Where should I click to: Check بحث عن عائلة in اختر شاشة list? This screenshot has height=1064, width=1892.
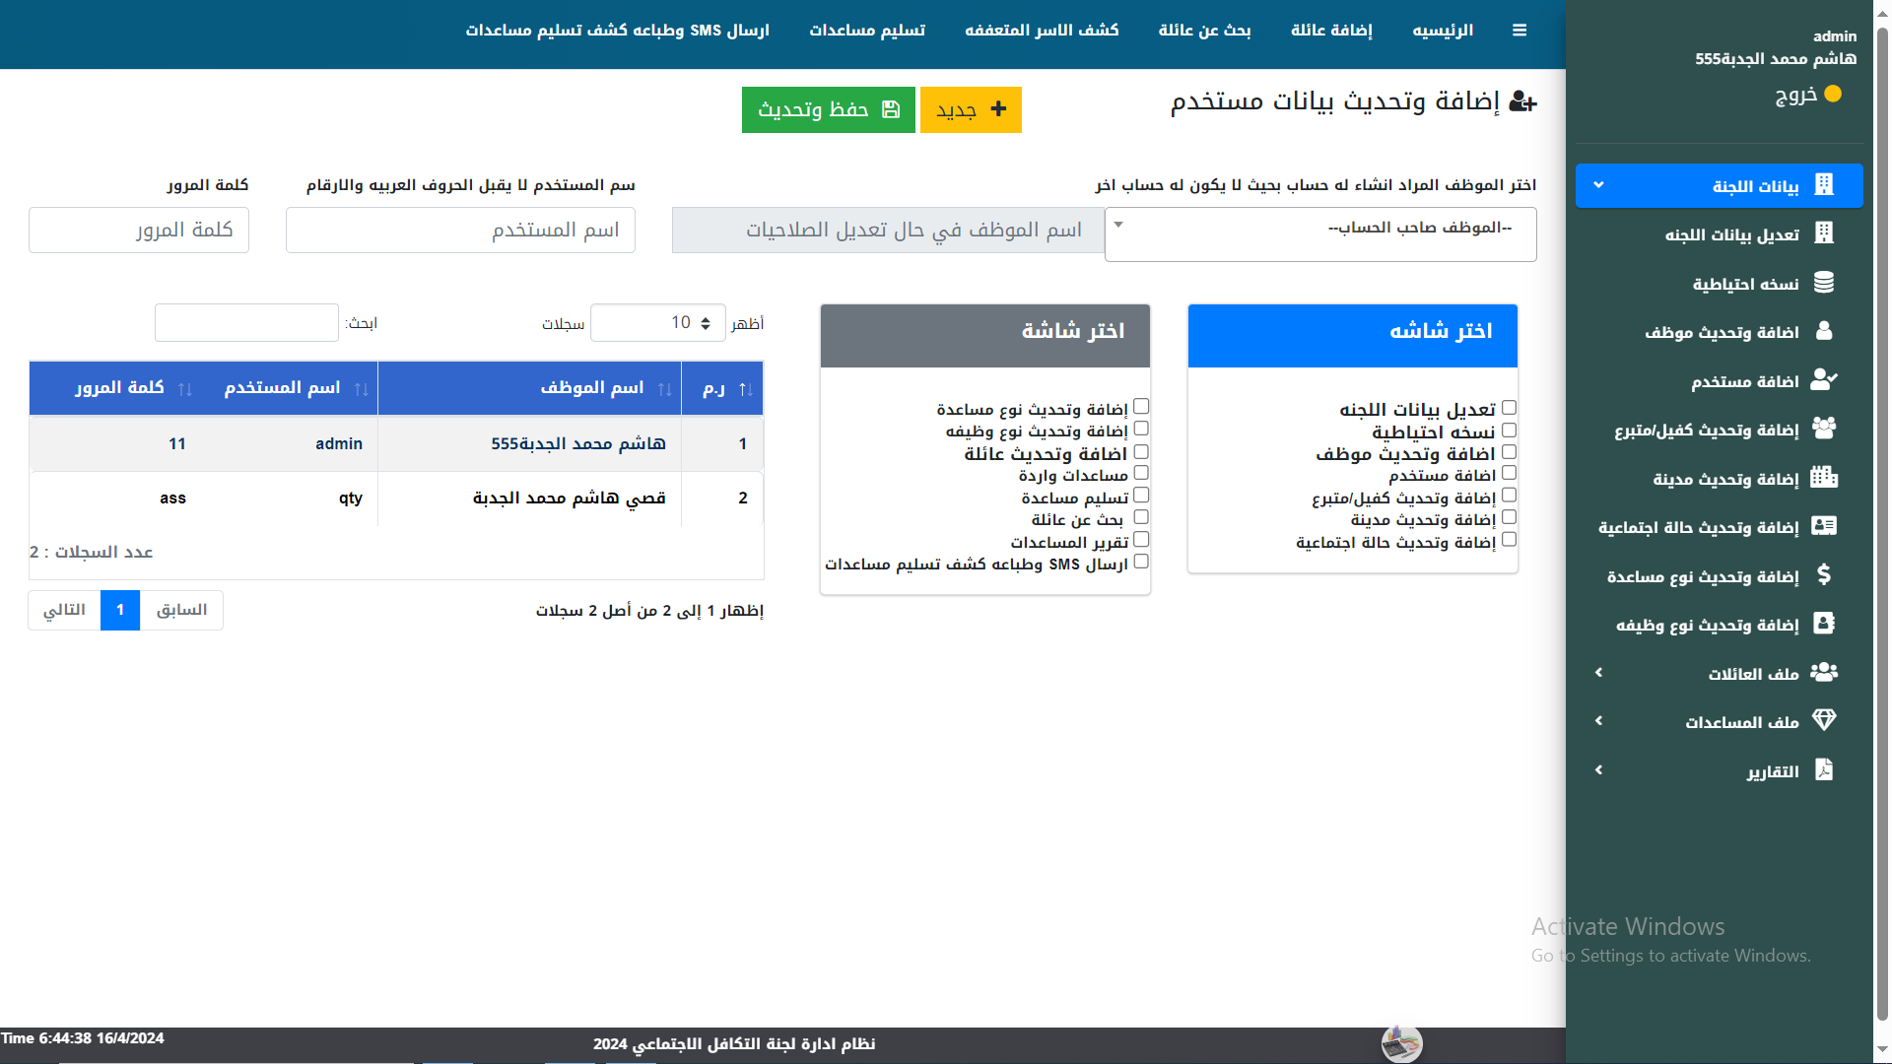1141,517
